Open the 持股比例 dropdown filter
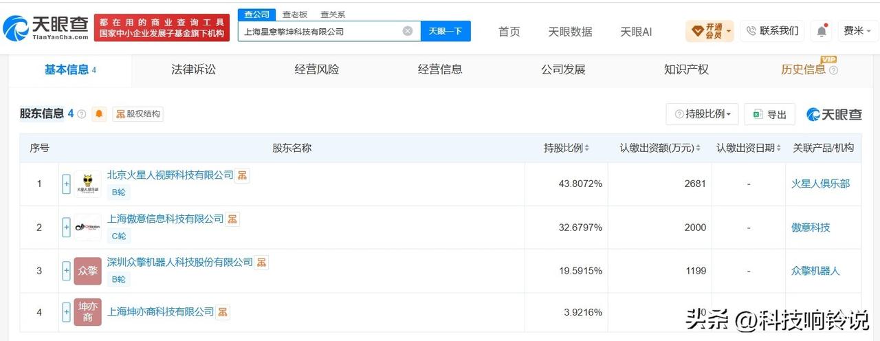 [x=702, y=114]
